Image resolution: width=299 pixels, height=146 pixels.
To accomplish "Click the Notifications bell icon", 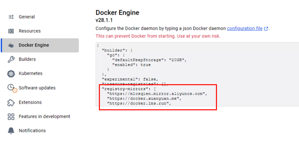I will [11, 131].
